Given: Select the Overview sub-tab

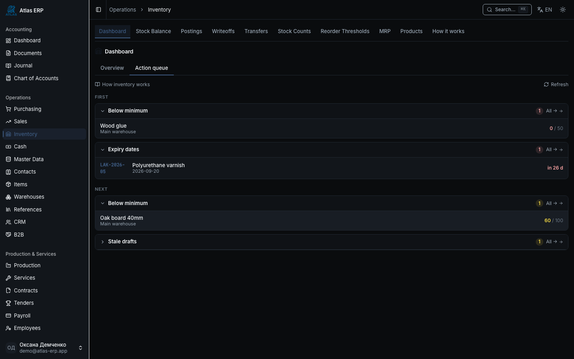Looking at the screenshot, I should tap(112, 68).
